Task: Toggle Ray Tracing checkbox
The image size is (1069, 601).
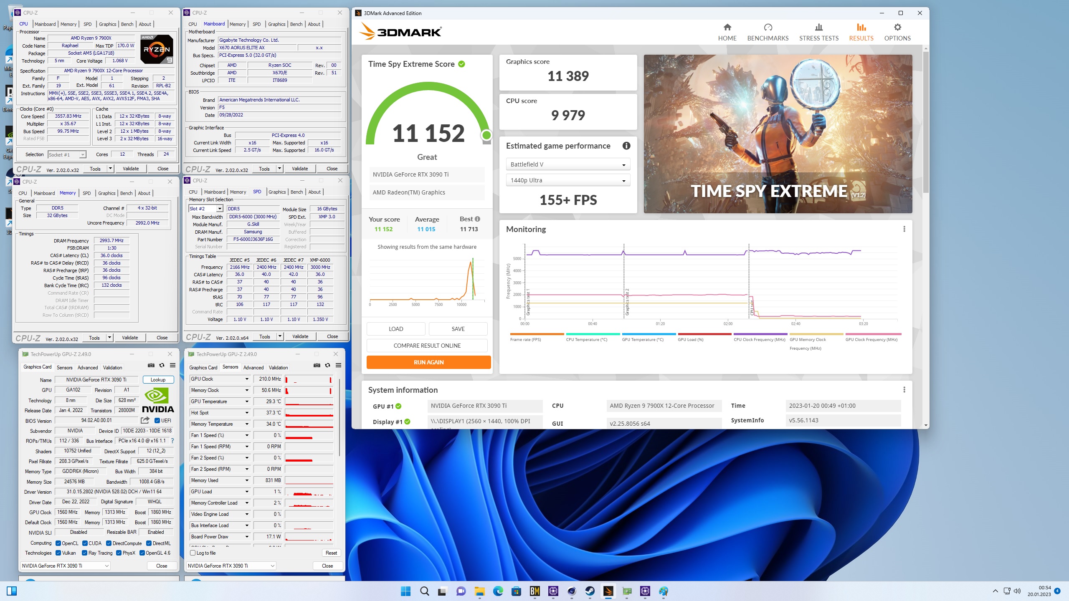Action: tap(85, 553)
